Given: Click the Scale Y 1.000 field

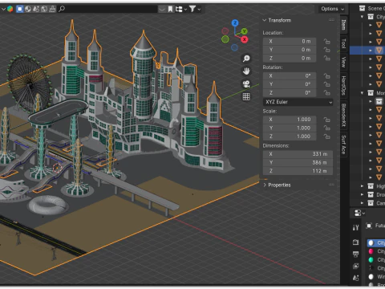Looking at the screenshot, I should 290,128.
